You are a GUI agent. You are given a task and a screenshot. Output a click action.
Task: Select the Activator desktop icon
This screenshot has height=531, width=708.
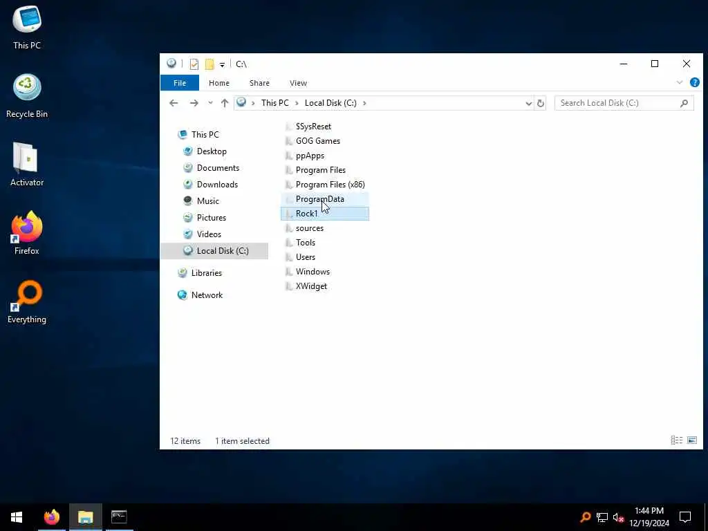tap(27, 165)
